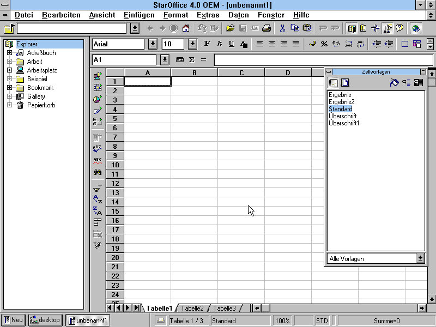Click the globe Internet icon
436x327 pixels.
click(x=416, y=28)
